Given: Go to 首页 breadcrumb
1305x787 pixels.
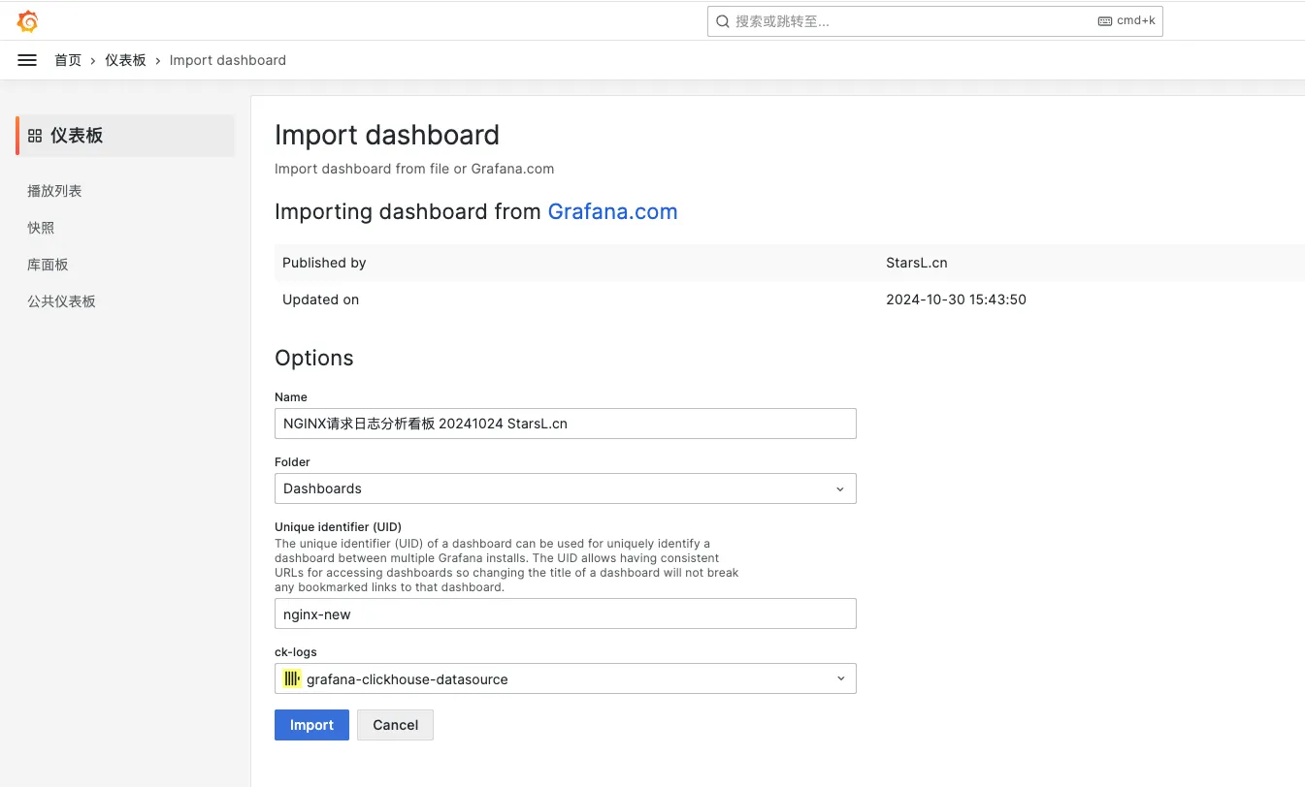Looking at the screenshot, I should click(x=68, y=60).
